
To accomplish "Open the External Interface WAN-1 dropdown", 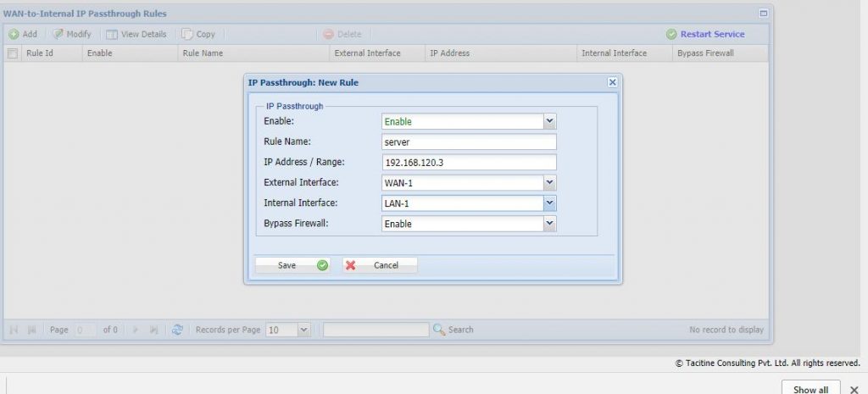I will (x=549, y=182).
